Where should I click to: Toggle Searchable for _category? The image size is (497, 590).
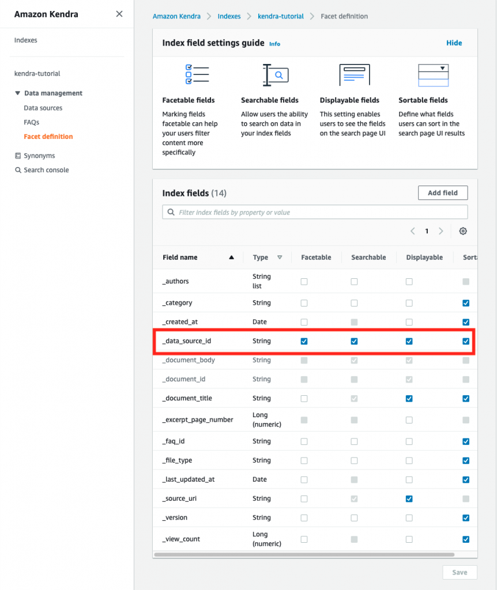tap(355, 303)
